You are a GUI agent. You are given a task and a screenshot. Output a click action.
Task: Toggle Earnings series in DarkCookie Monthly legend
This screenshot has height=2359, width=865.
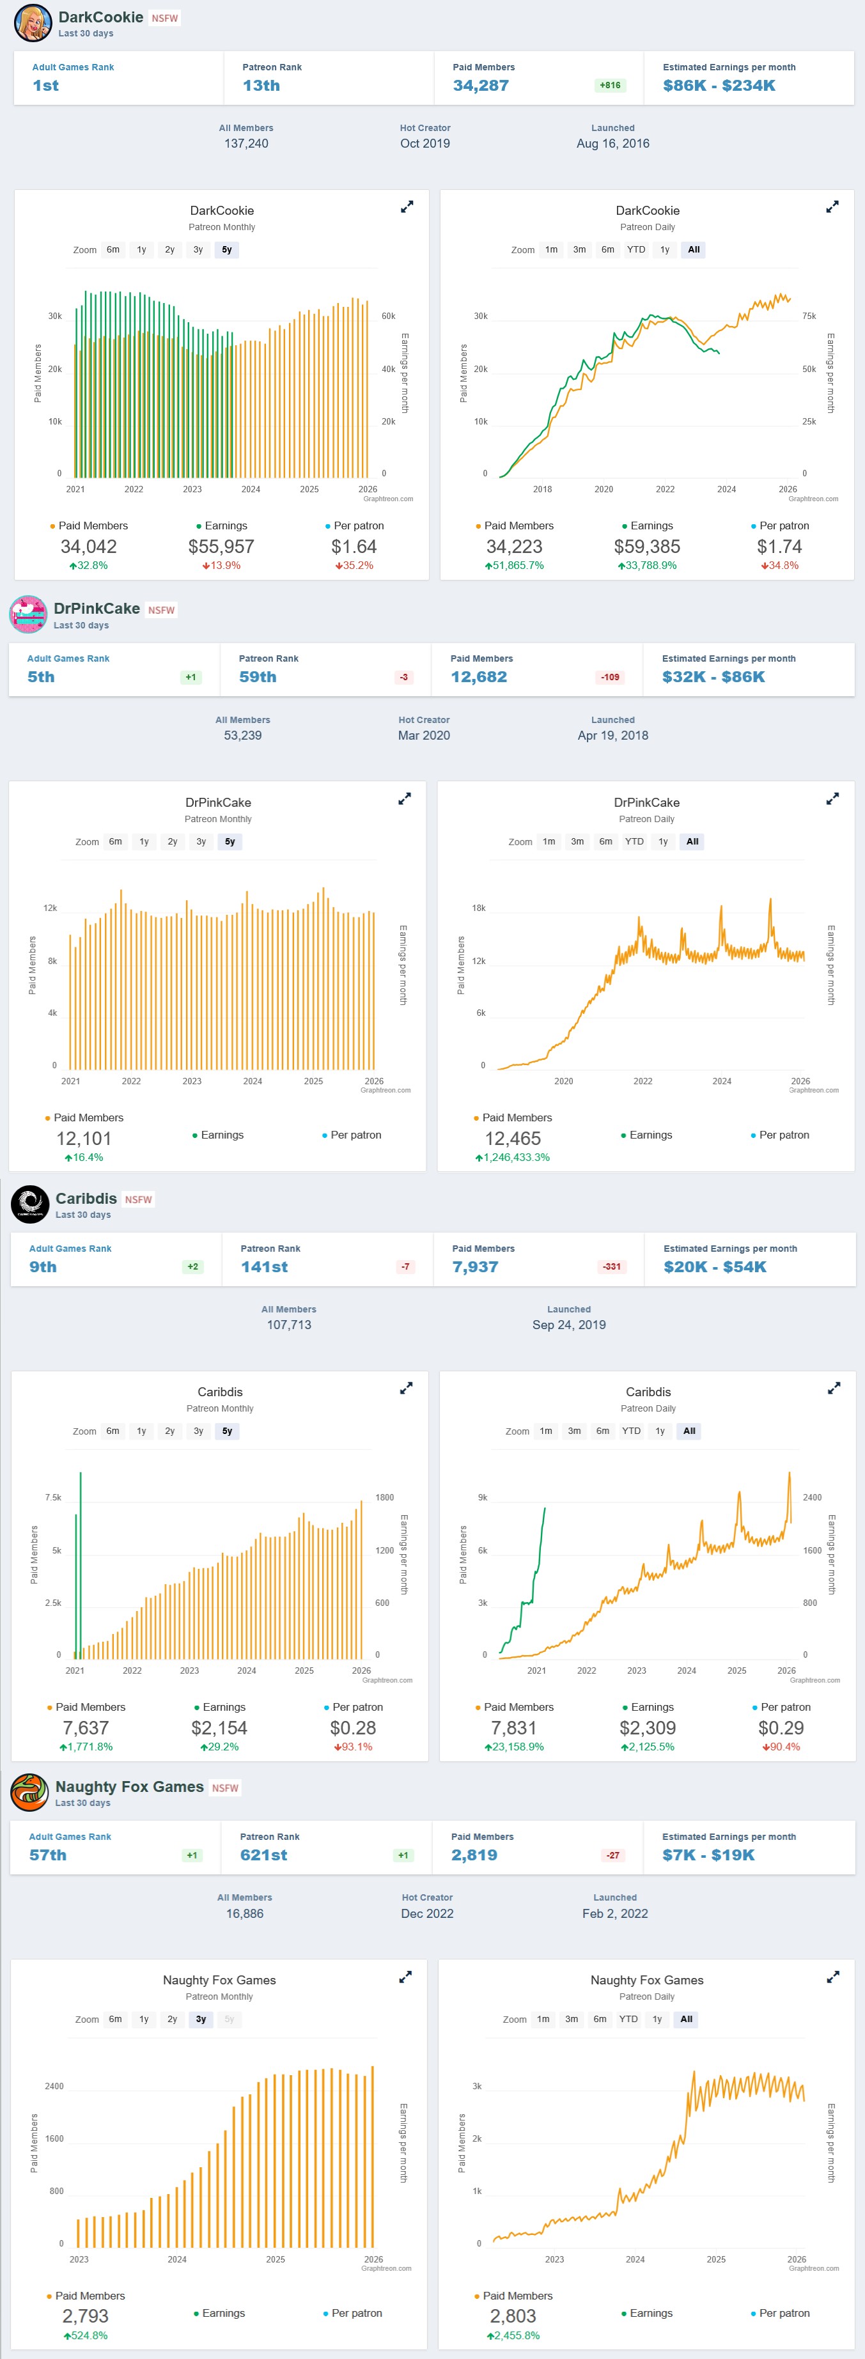click(221, 526)
